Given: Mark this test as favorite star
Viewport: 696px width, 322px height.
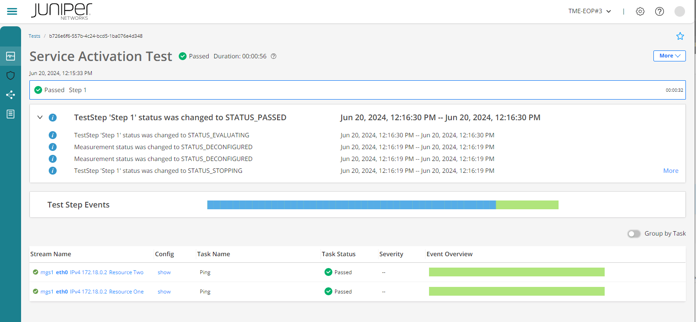Looking at the screenshot, I should tap(680, 36).
